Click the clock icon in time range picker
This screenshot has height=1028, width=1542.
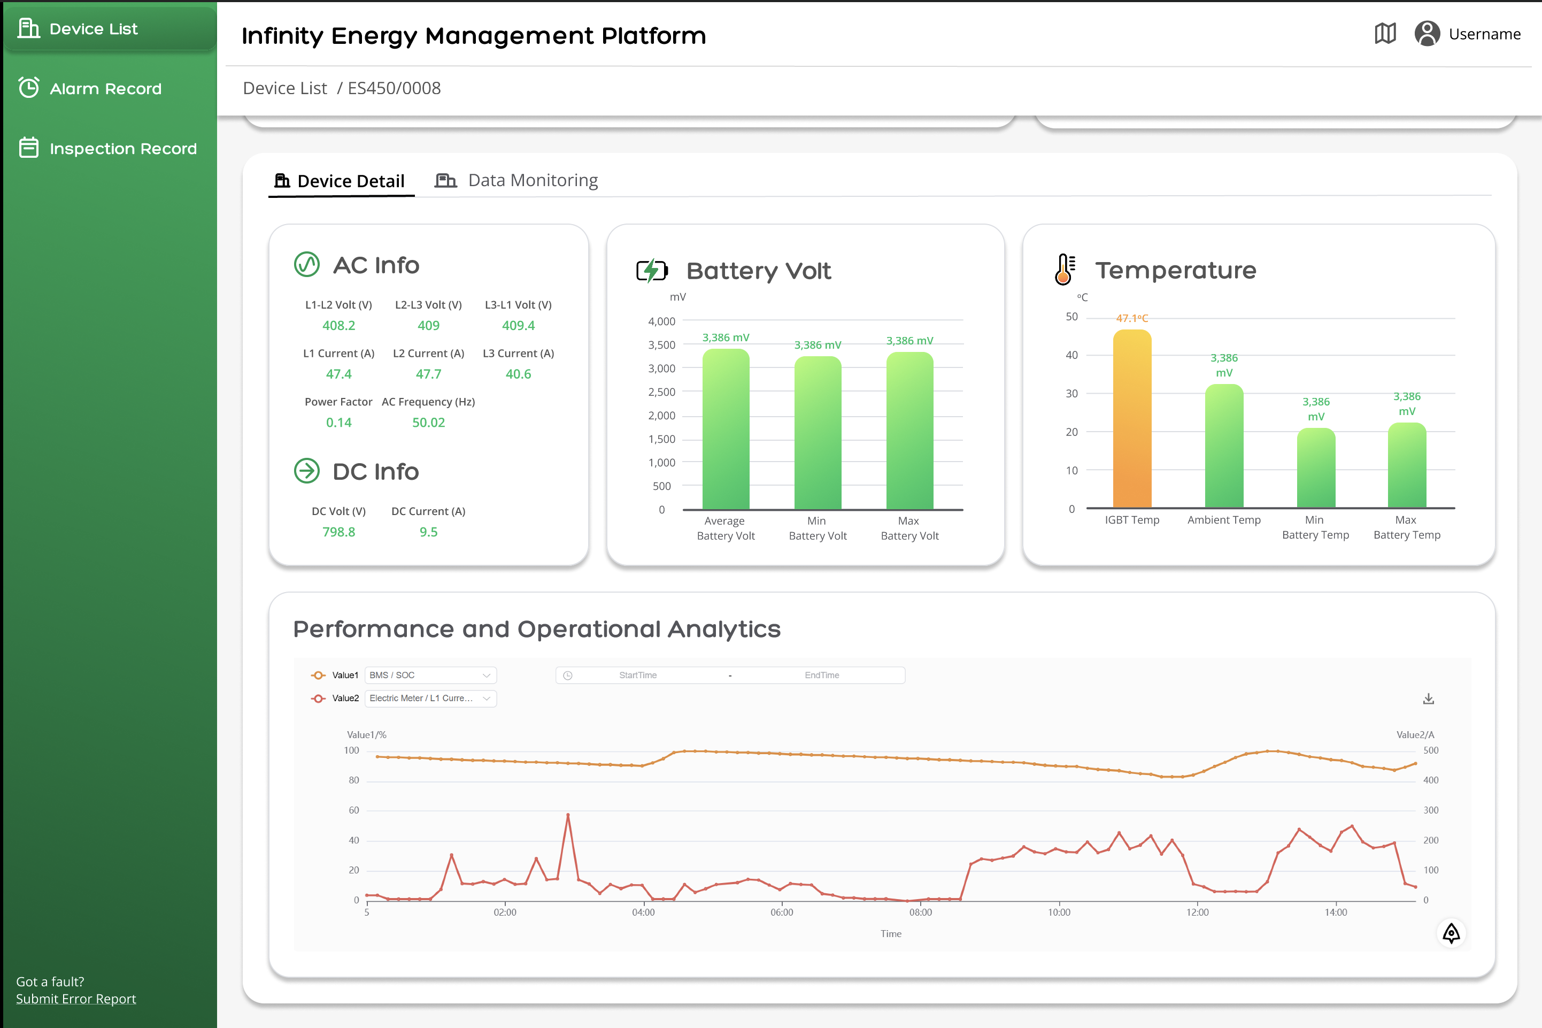pyautogui.click(x=567, y=676)
